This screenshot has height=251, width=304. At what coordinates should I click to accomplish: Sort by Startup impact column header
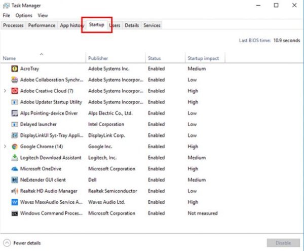pyautogui.click(x=203, y=58)
